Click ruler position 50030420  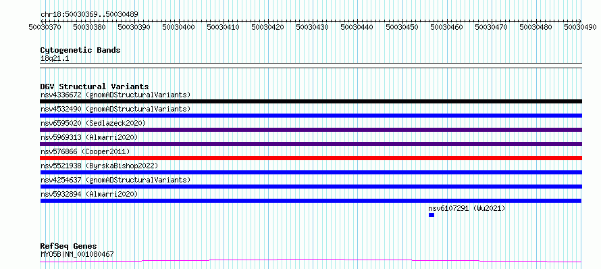click(268, 27)
